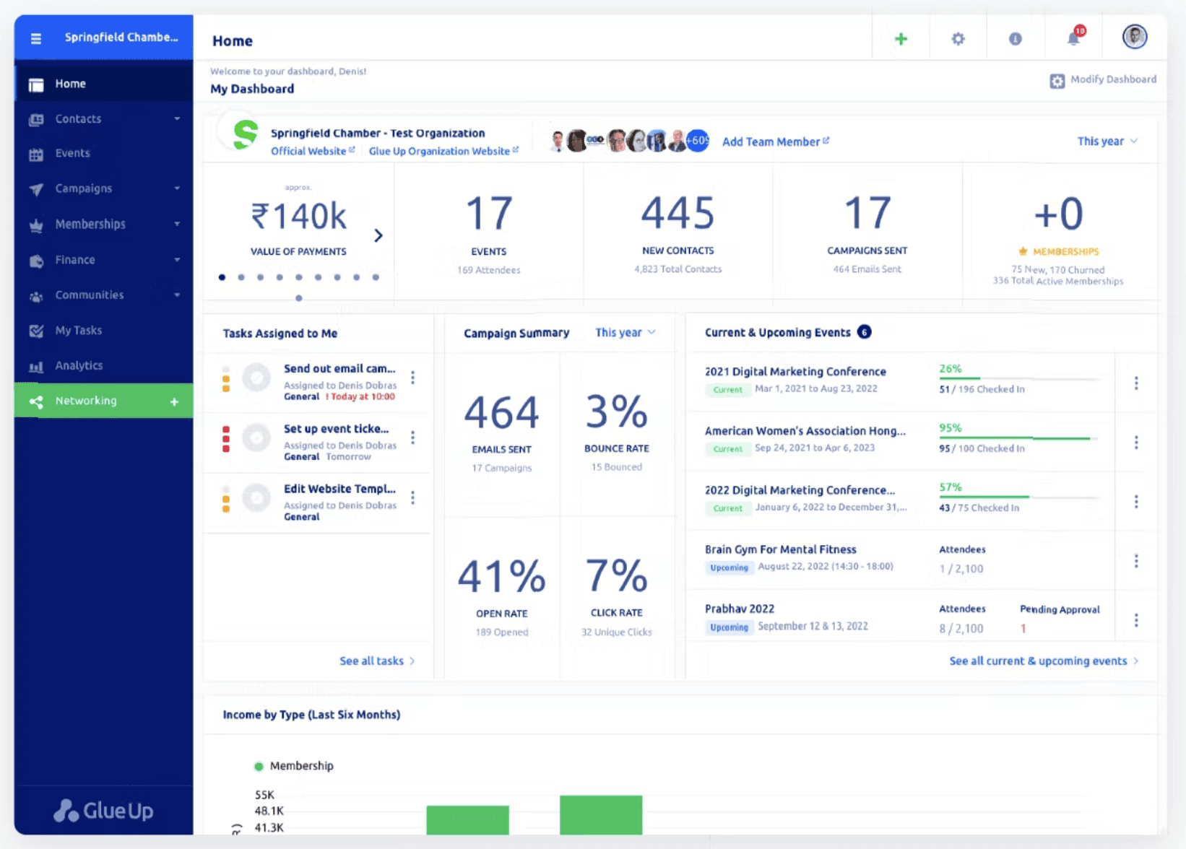Click the Analytics bar chart icon

36,367
